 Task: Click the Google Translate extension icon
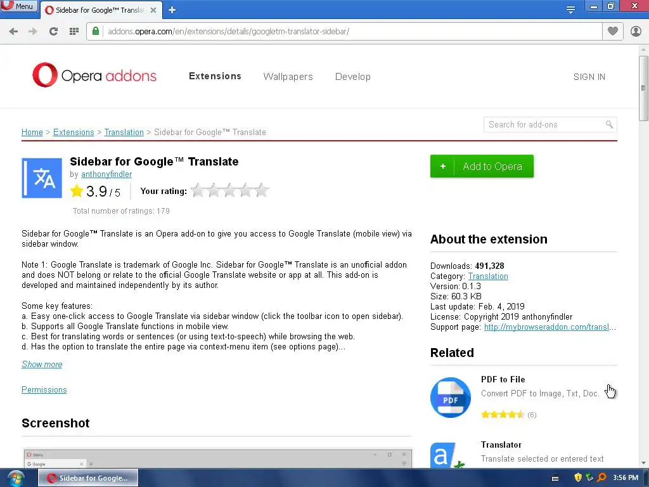click(x=42, y=178)
